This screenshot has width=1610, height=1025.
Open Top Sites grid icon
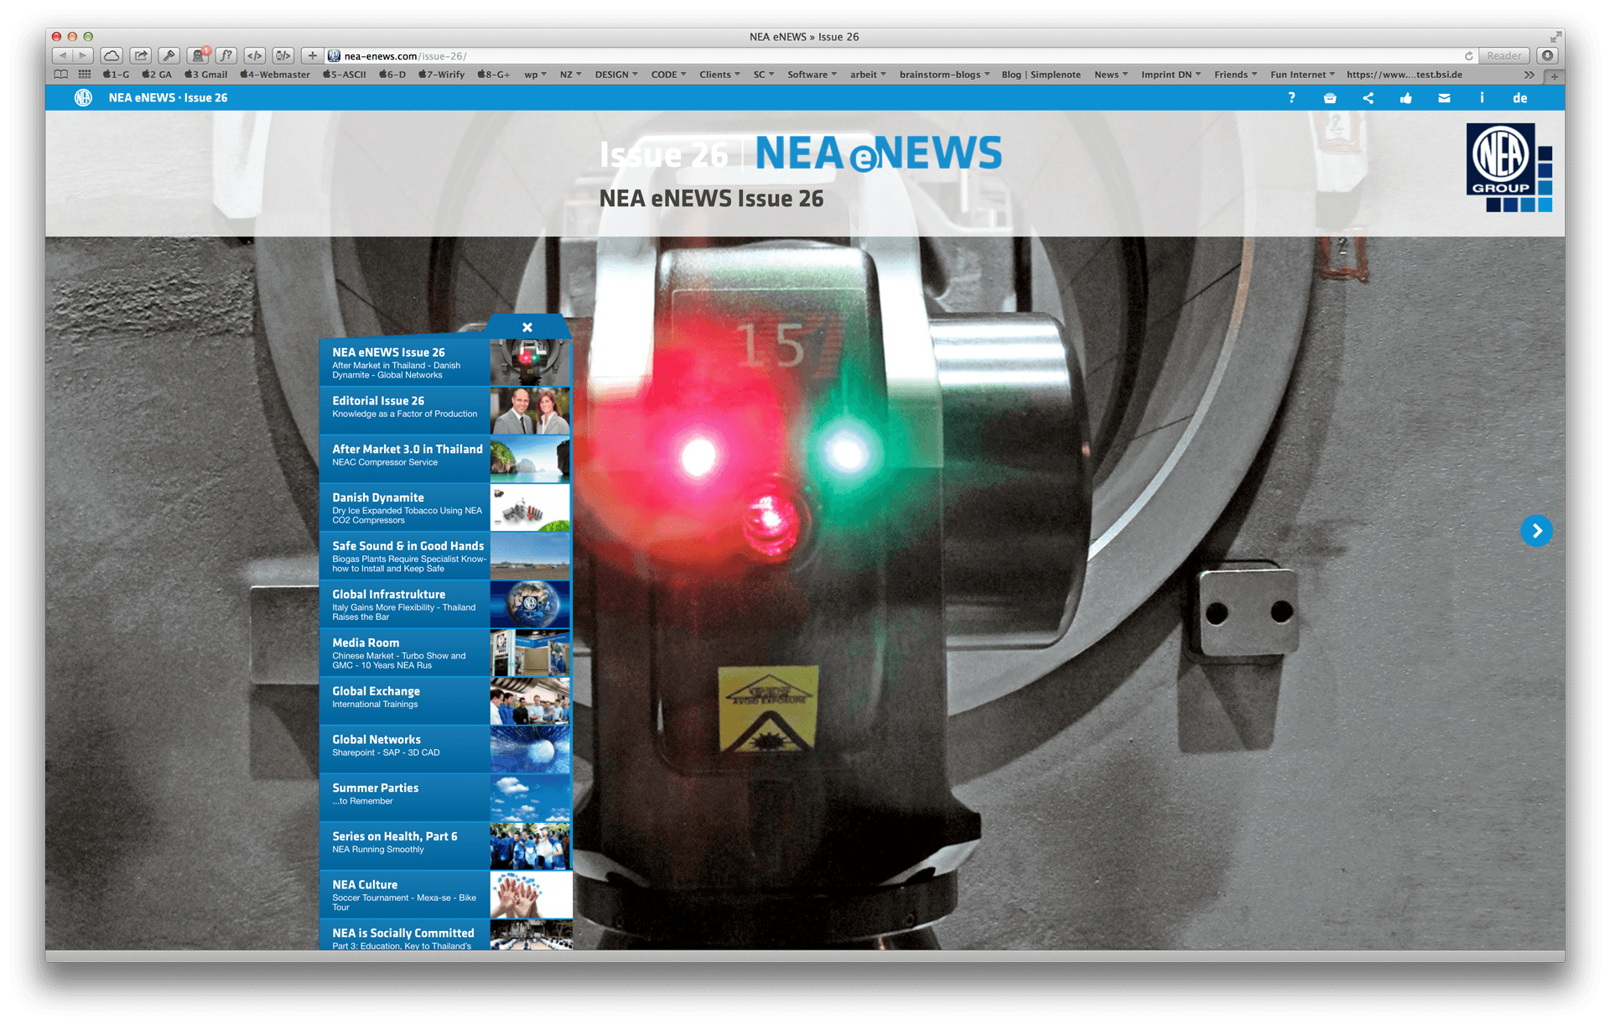click(x=85, y=75)
